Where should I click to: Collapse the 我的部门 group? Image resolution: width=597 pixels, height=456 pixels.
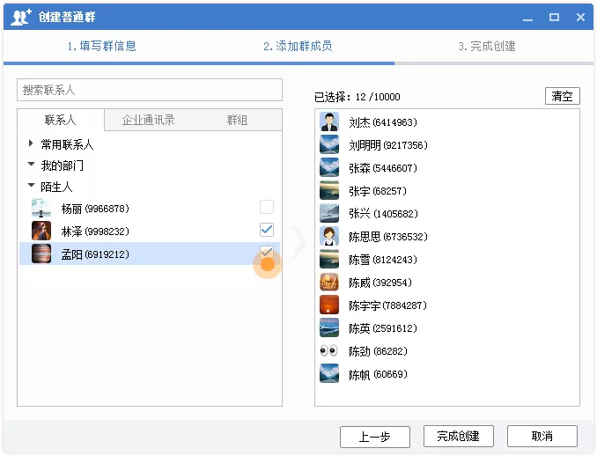(x=31, y=164)
